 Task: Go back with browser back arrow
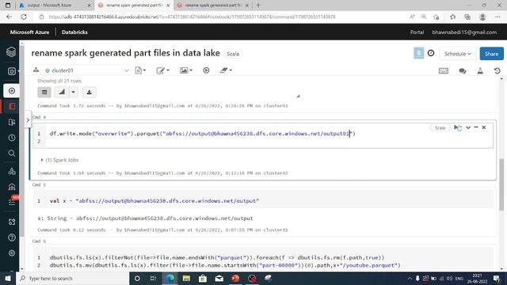[9, 17]
